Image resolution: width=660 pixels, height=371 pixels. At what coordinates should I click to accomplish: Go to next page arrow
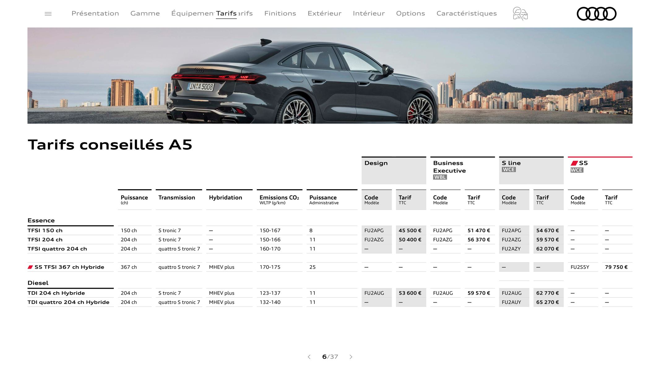[351, 357]
